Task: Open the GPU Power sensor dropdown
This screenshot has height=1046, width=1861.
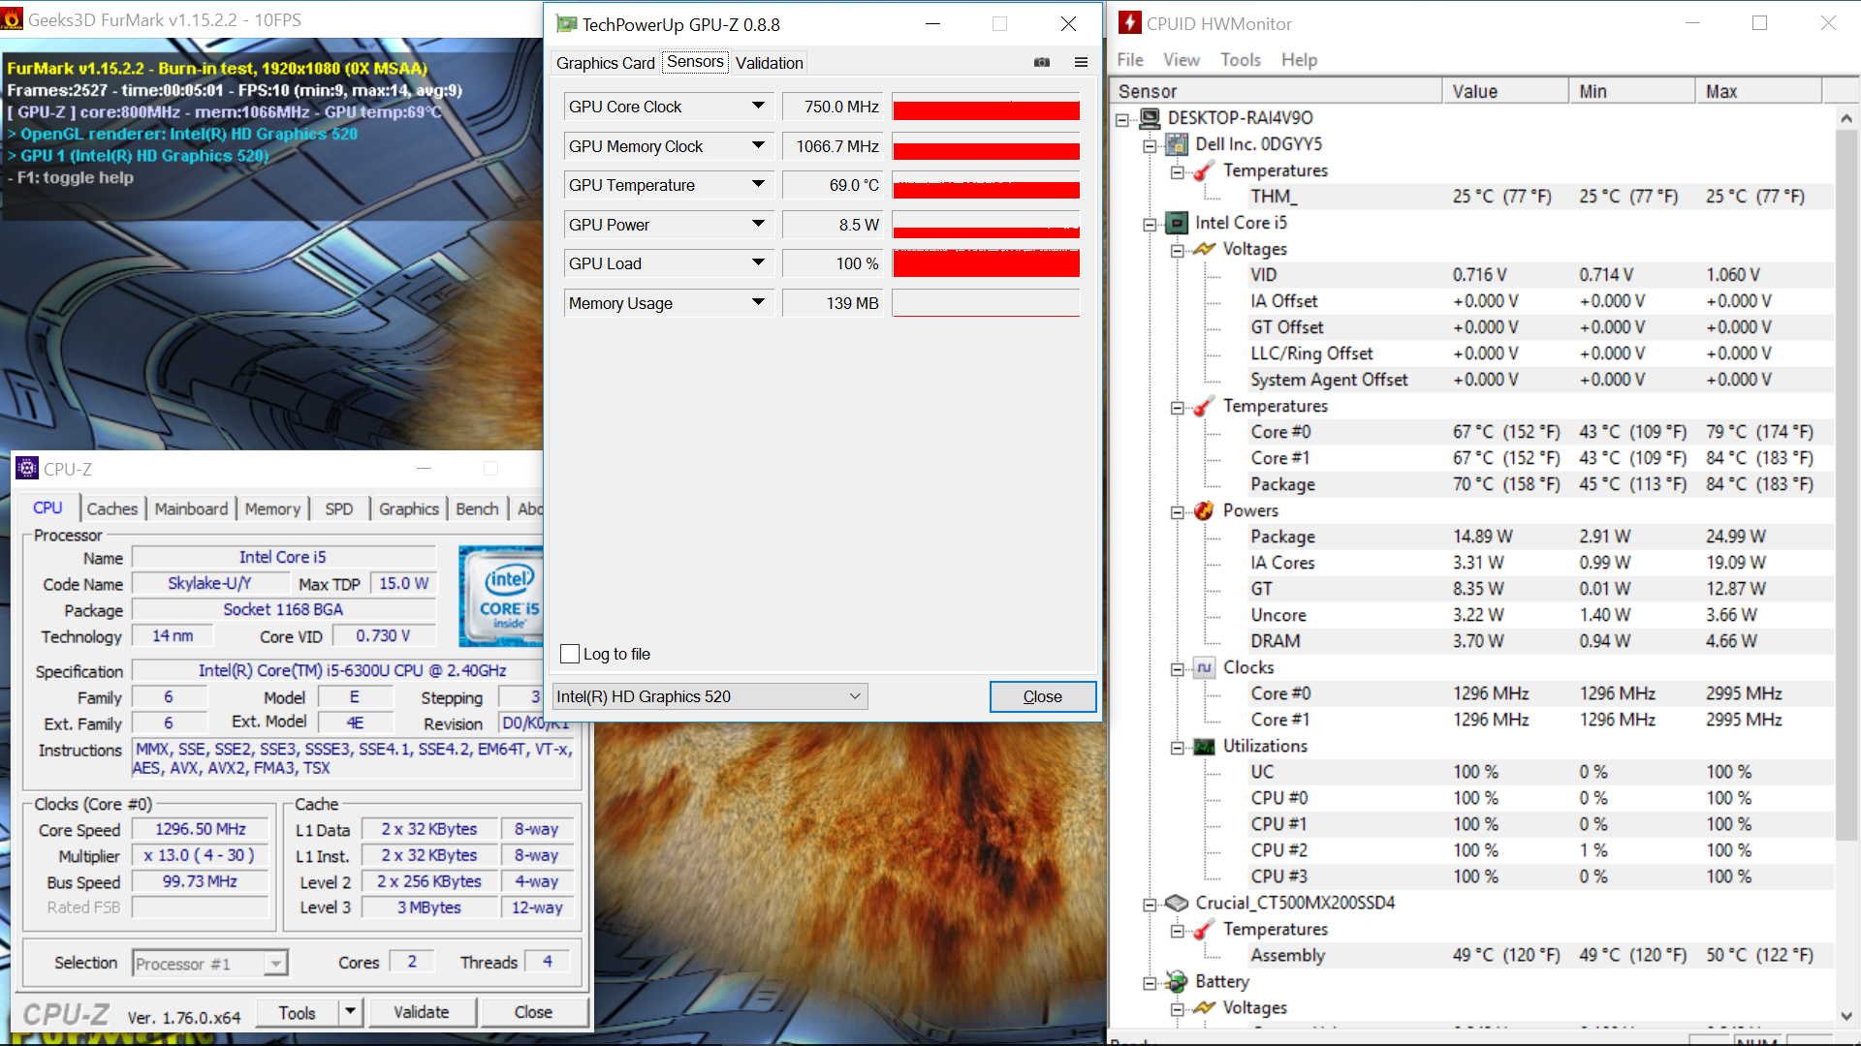Action: (758, 225)
